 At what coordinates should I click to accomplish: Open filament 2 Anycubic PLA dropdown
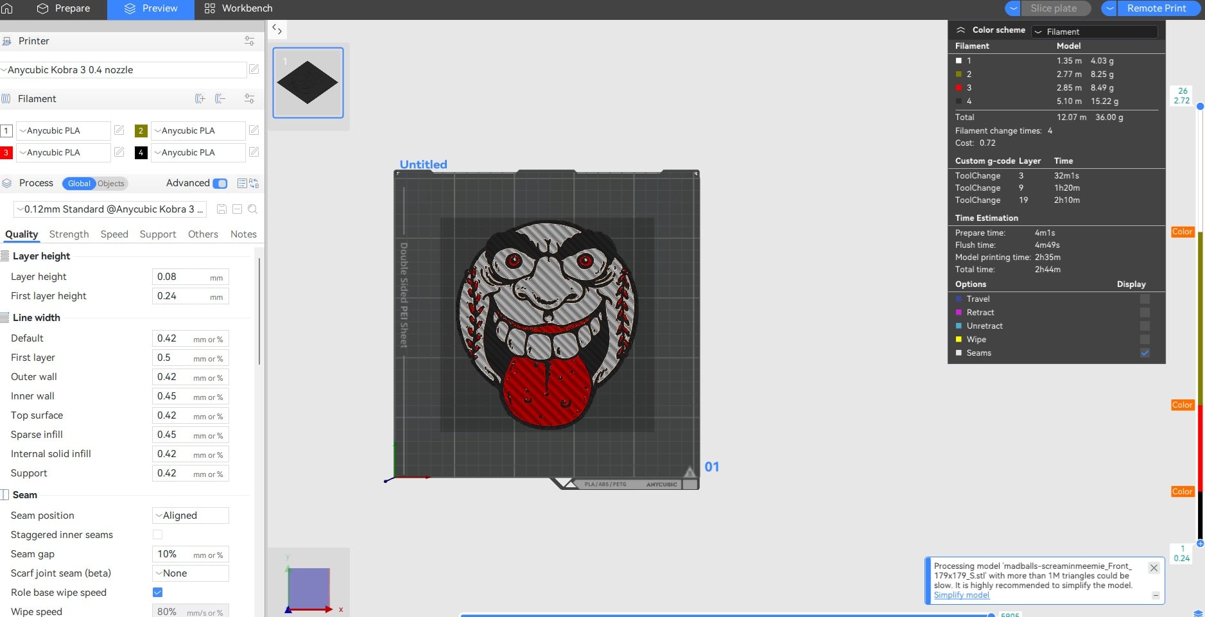[198, 130]
